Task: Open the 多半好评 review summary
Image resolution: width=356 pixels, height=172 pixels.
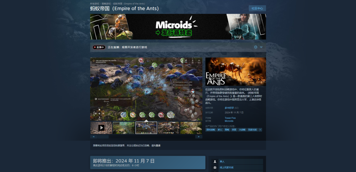Action: point(229,108)
